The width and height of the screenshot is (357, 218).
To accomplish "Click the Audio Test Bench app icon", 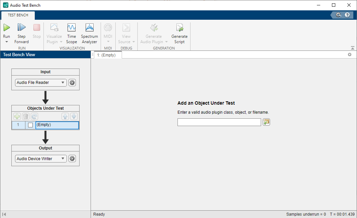I will [x=5, y=5].
